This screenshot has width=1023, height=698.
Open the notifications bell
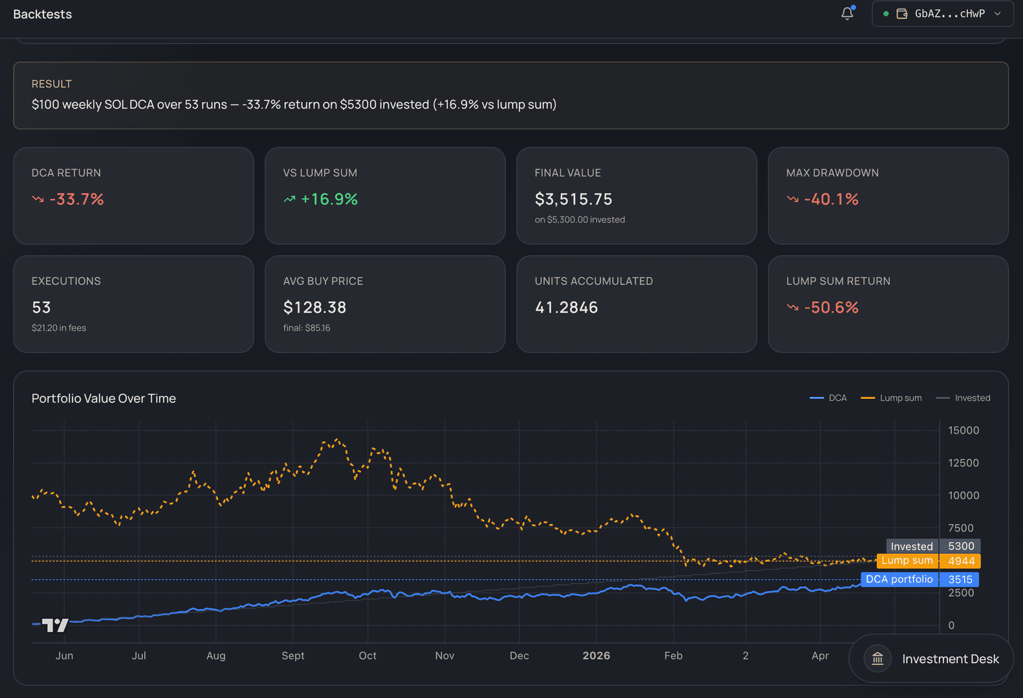(847, 14)
